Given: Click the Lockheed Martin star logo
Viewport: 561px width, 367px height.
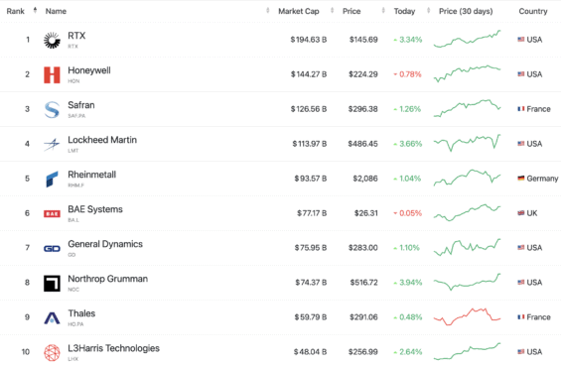Looking at the screenshot, I should pyautogui.click(x=52, y=144).
